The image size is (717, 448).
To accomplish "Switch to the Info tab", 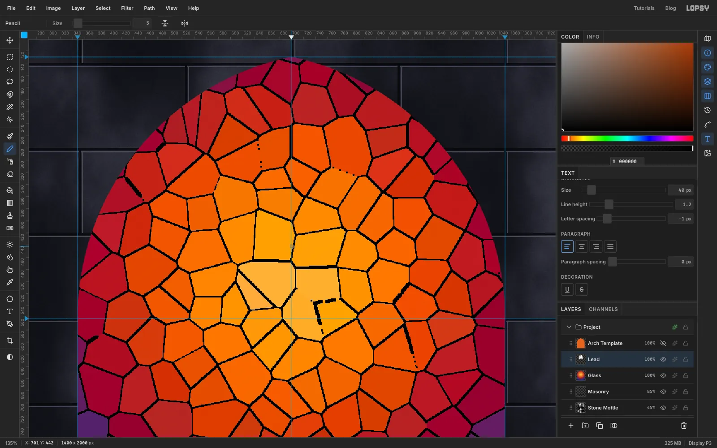I will coord(593,37).
